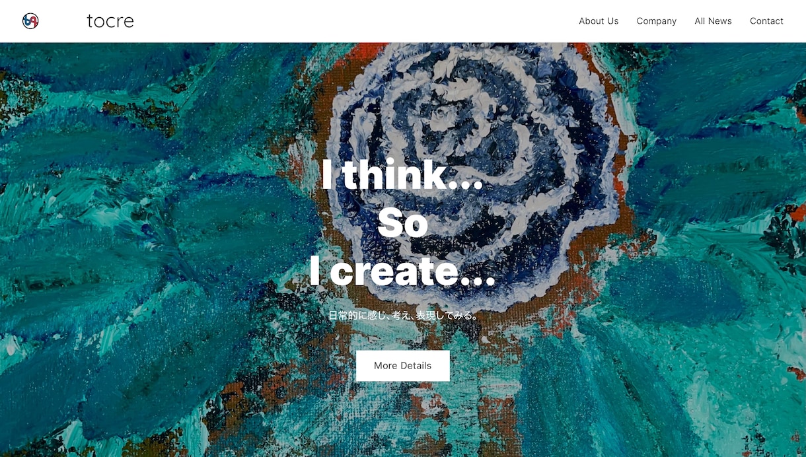Image resolution: width=806 pixels, height=457 pixels.
Task: Click the word "So" in the headline
Action: (x=403, y=223)
